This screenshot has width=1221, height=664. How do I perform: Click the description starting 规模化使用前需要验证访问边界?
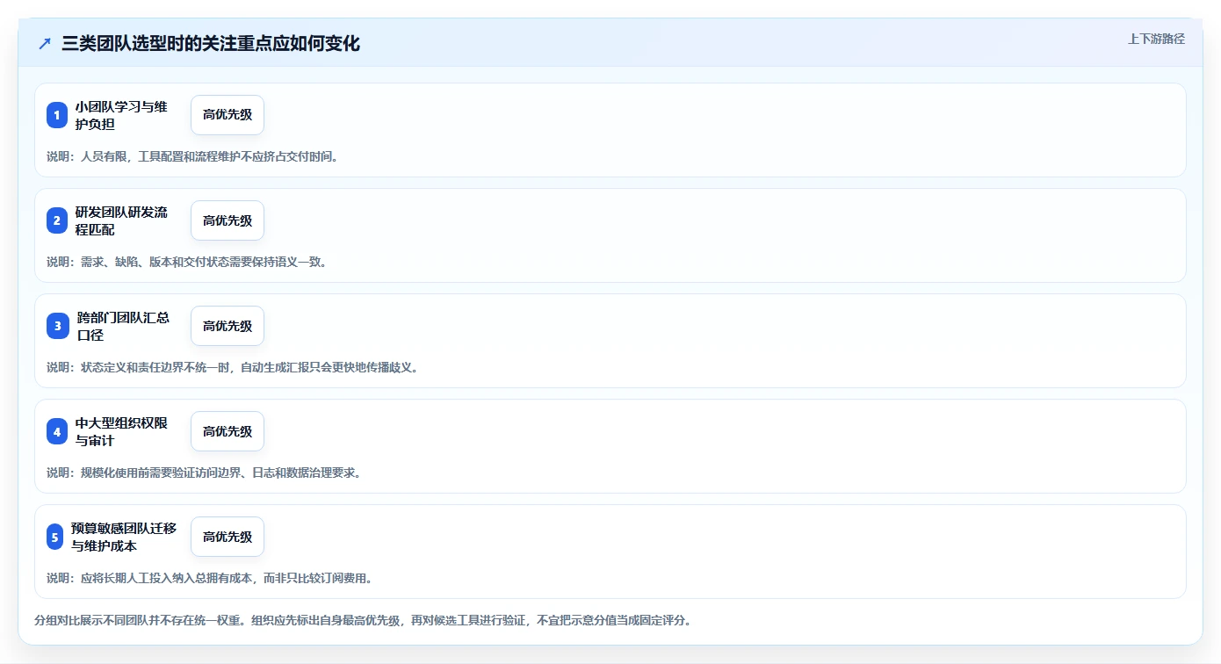click(204, 473)
